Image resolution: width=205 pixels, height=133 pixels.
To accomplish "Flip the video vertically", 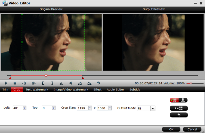I will (x=71, y=83).
